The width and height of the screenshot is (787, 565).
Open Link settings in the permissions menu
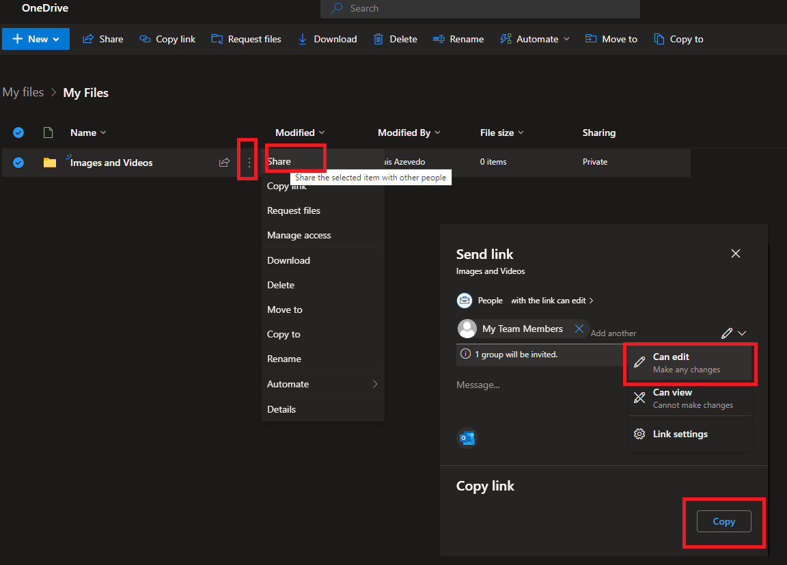pyautogui.click(x=680, y=434)
